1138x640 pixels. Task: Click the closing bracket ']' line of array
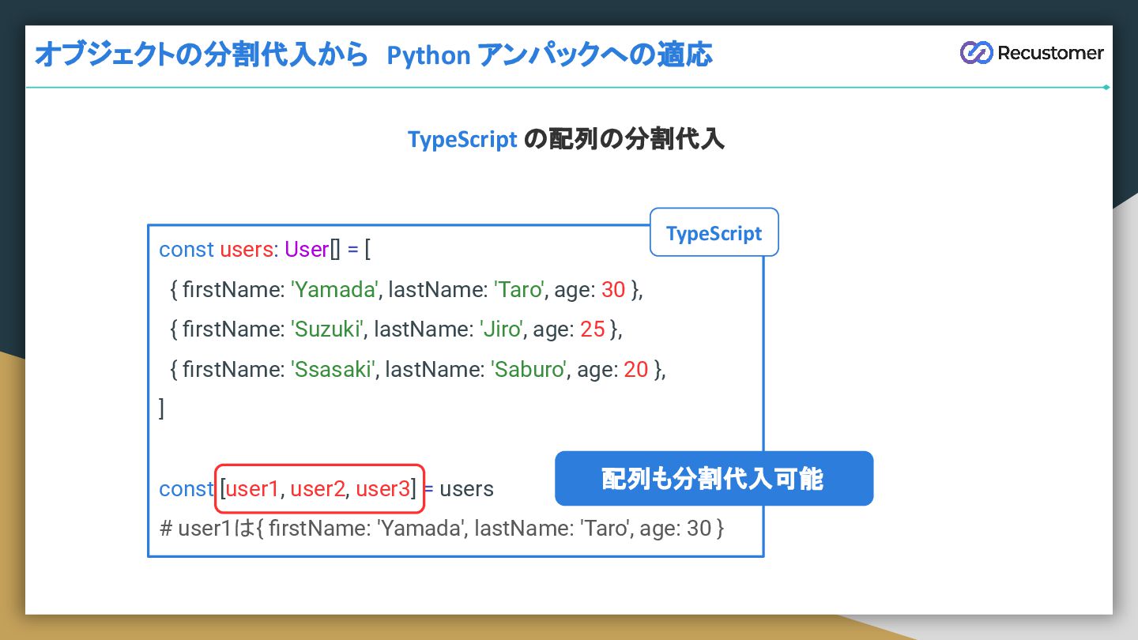tap(162, 408)
